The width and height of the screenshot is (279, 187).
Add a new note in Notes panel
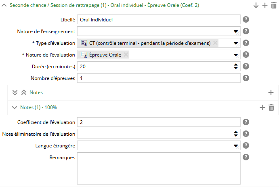271,92
